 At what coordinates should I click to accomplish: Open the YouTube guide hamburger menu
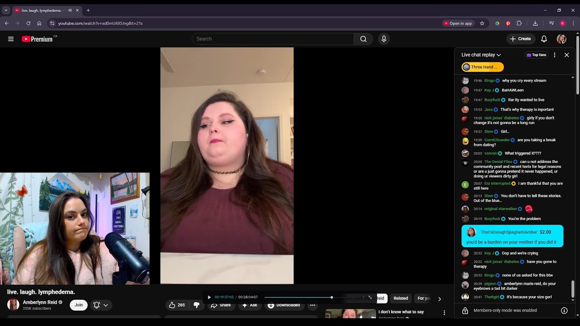pos(11,39)
